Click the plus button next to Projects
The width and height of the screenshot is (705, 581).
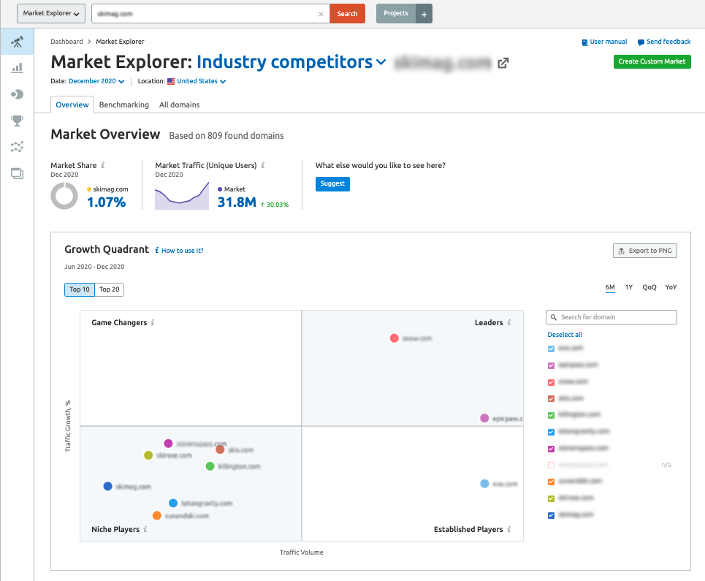424,14
